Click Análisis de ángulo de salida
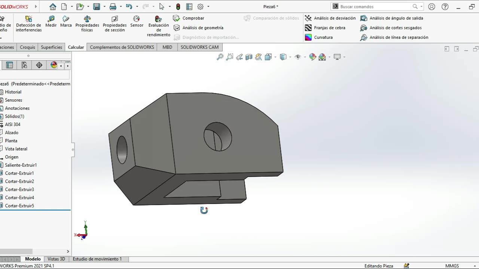This screenshot has width=479, height=269. click(392, 18)
